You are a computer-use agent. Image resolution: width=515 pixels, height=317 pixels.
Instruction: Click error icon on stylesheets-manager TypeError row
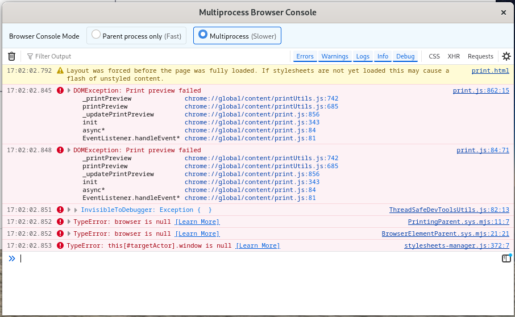point(60,245)
